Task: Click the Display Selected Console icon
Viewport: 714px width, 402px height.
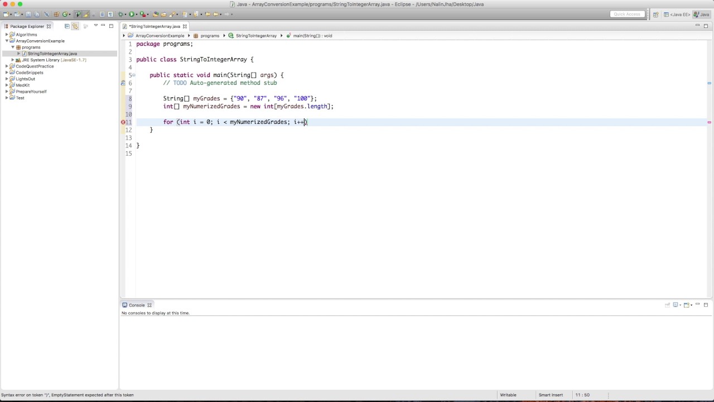Action: (676, 305)
